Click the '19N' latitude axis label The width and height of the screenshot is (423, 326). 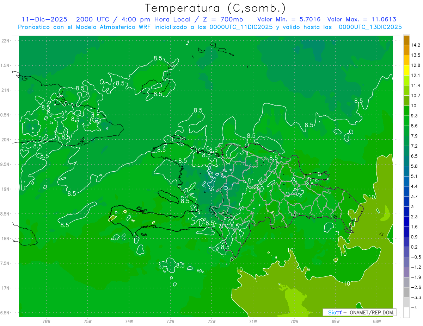coord(5,189)
